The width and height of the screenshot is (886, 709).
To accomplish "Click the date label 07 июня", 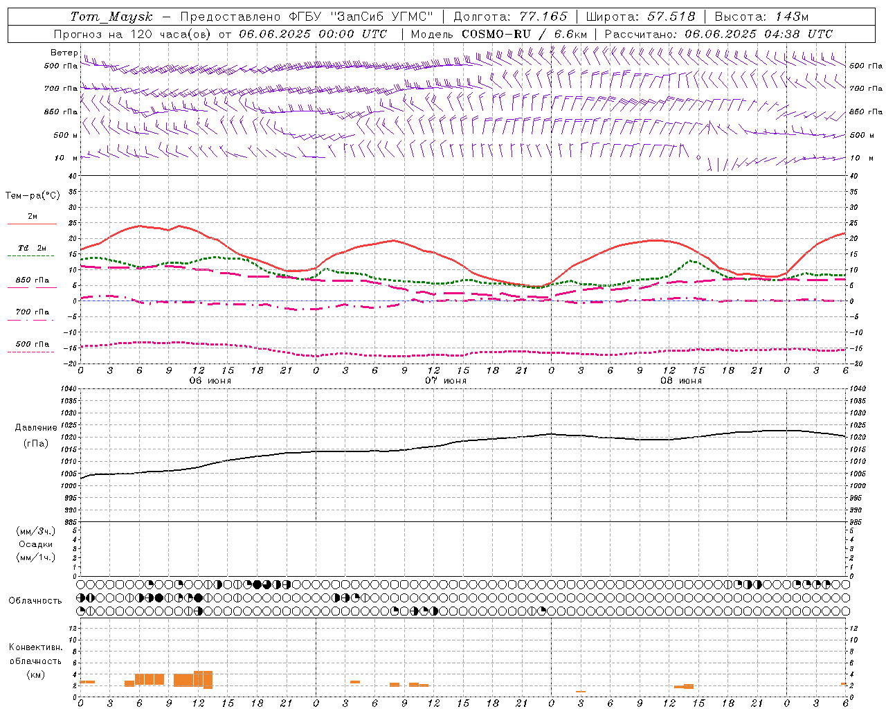I will [446, 381].
